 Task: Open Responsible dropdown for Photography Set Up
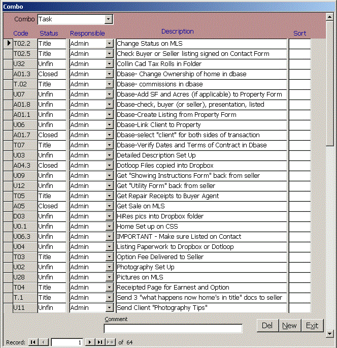(x=109, y=267)
